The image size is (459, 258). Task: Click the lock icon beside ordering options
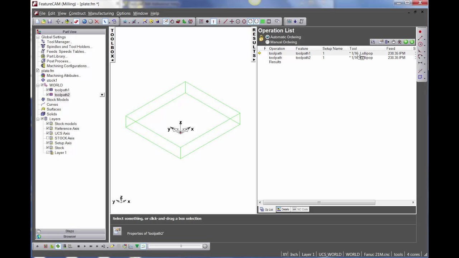click(261, 38)
